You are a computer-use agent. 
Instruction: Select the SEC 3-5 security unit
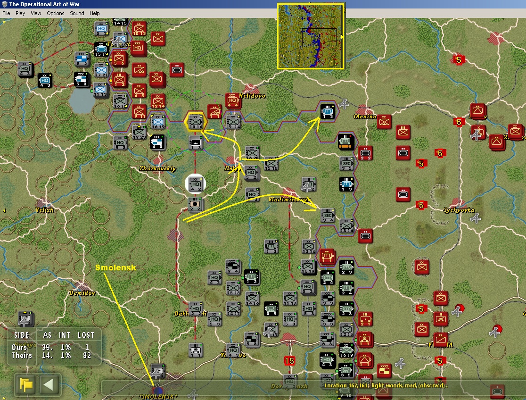[x=346, y=163]
